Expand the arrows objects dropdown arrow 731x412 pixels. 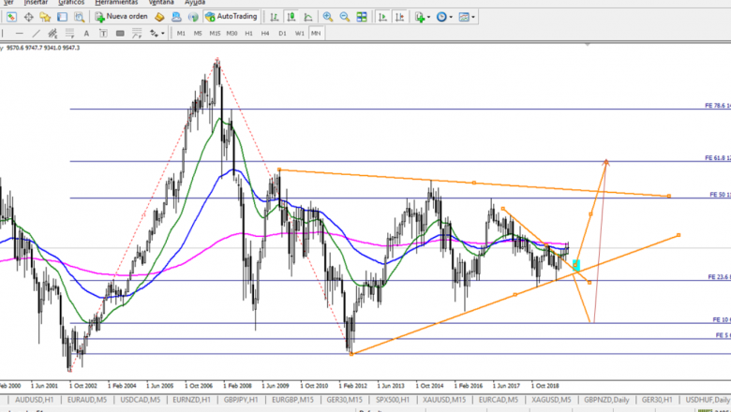(163, 34)
